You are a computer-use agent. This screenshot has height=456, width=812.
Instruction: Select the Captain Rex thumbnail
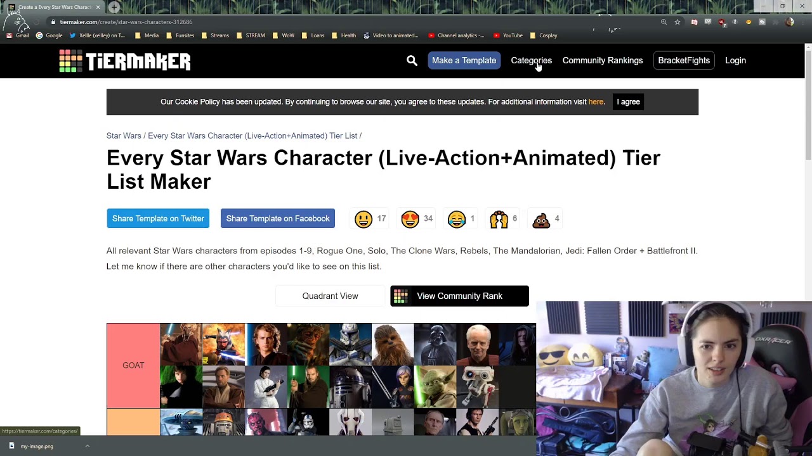[x=350, y=345]
